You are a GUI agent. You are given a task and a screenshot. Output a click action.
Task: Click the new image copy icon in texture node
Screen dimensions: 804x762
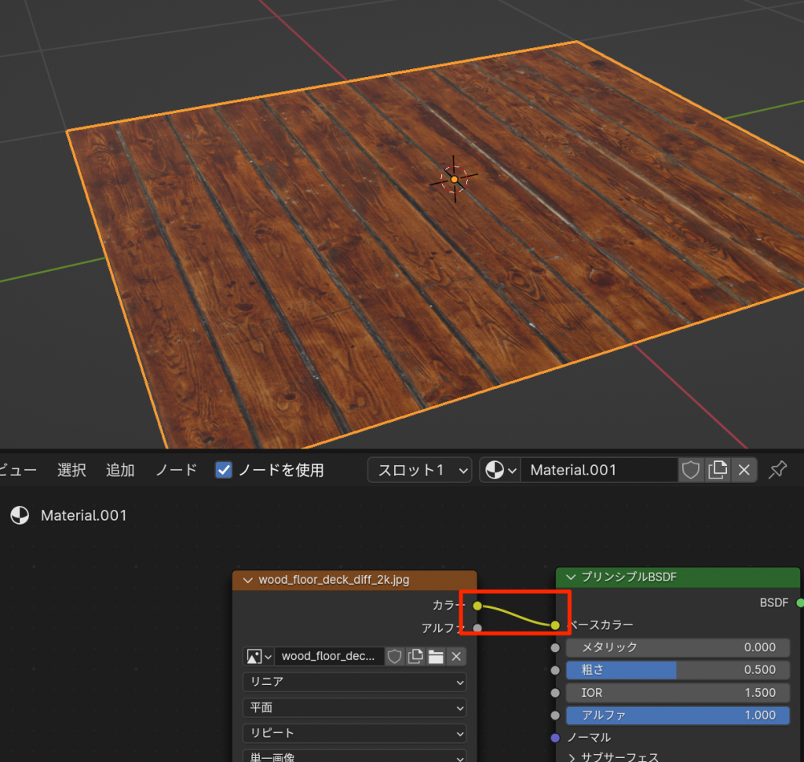click(415, 656)
